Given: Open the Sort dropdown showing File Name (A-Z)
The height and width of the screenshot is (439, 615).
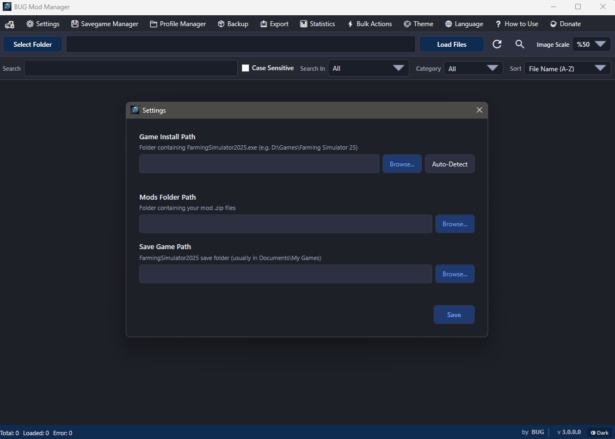Looking at the screenshot, I should pyautogui.click(x=567, y=69).
